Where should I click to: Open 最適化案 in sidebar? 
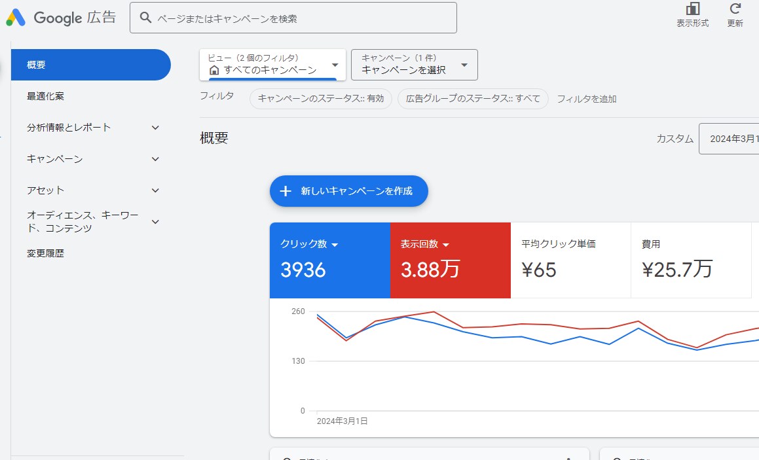coord(45,96)
